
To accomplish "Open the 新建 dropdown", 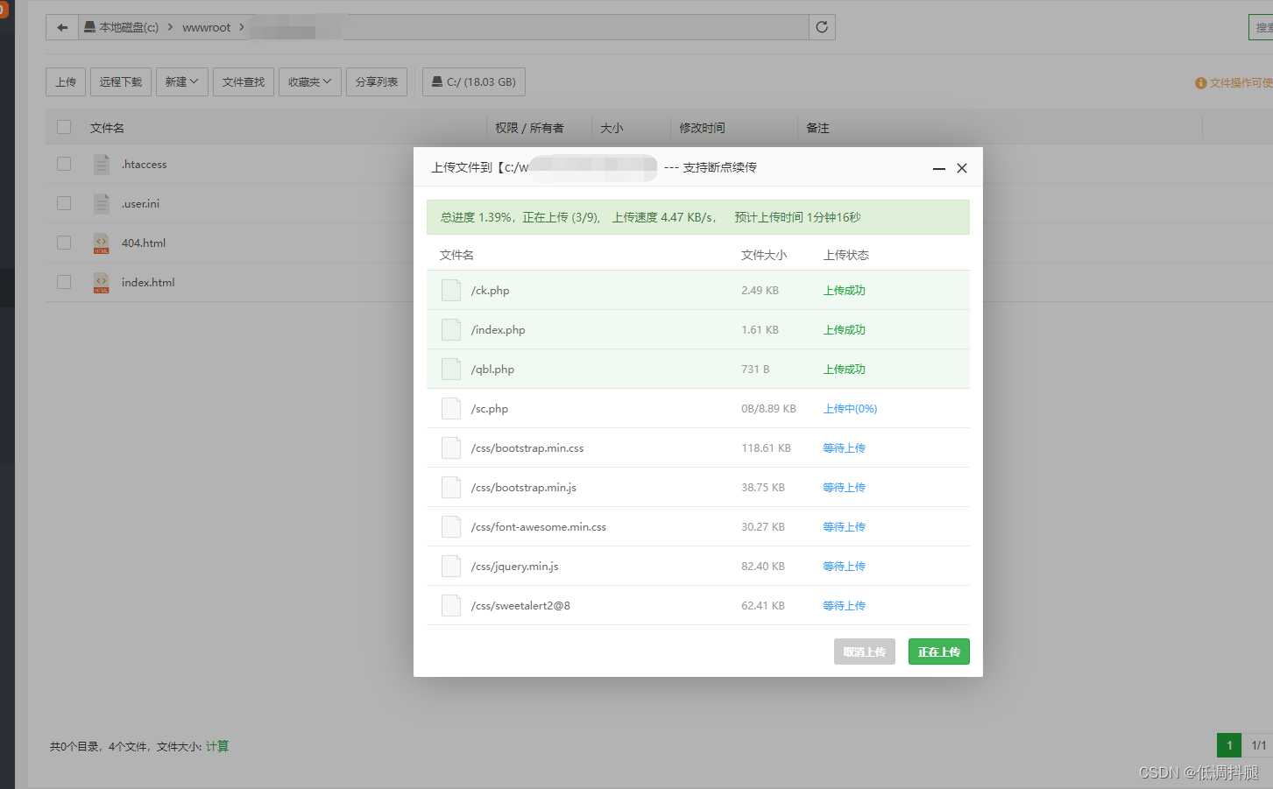I will [182, 81].
